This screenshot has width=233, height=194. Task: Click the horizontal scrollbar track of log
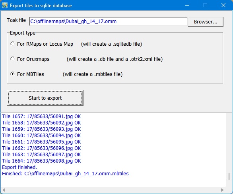click(x=113, y=190)
